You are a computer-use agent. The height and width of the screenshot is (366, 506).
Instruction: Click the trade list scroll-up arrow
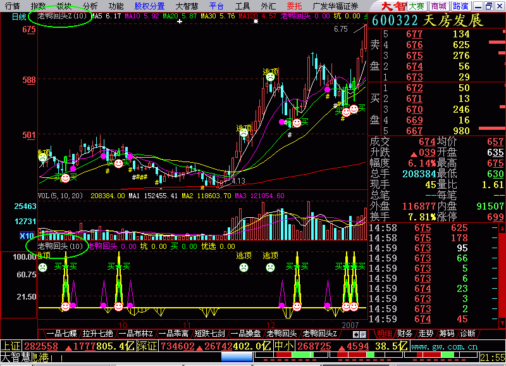coord(502,229)
